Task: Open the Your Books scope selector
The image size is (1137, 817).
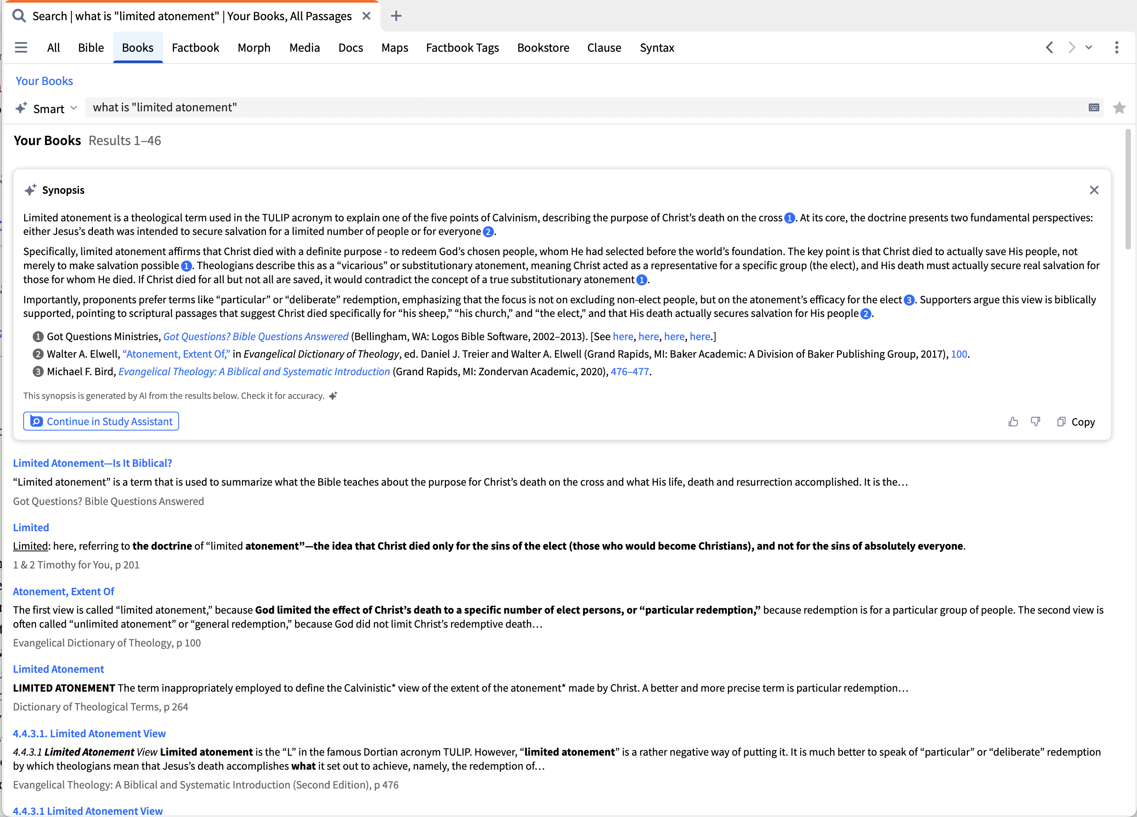Action: [x=44, y=81]
